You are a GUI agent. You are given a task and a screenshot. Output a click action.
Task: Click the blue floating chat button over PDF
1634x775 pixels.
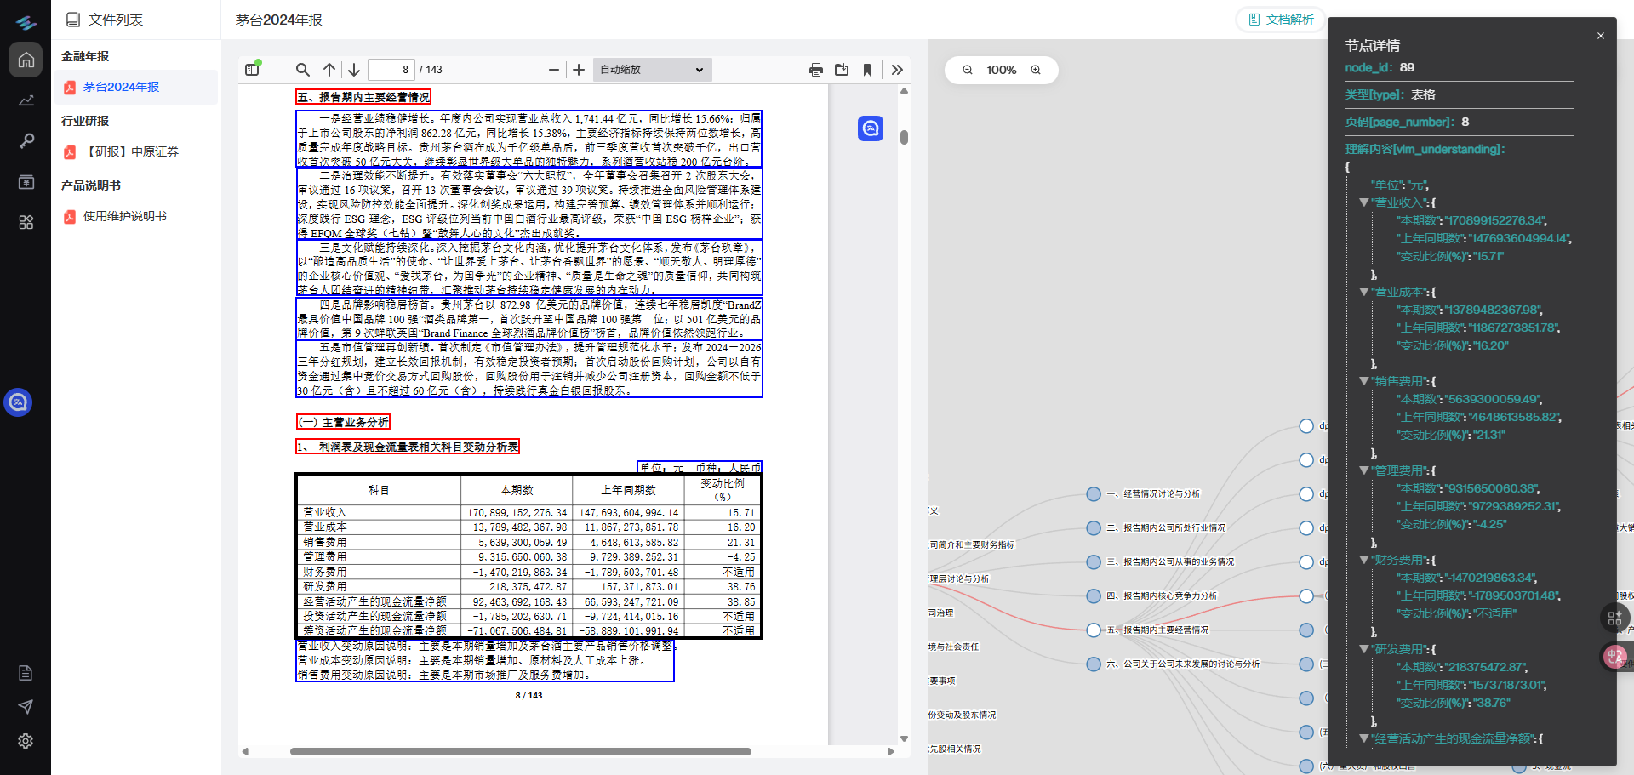point(871,128)
